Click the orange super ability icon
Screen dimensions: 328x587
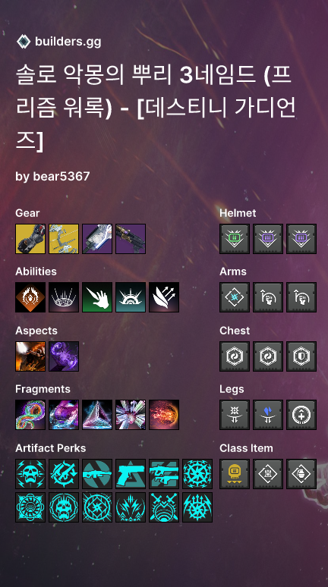coord(30,297)
